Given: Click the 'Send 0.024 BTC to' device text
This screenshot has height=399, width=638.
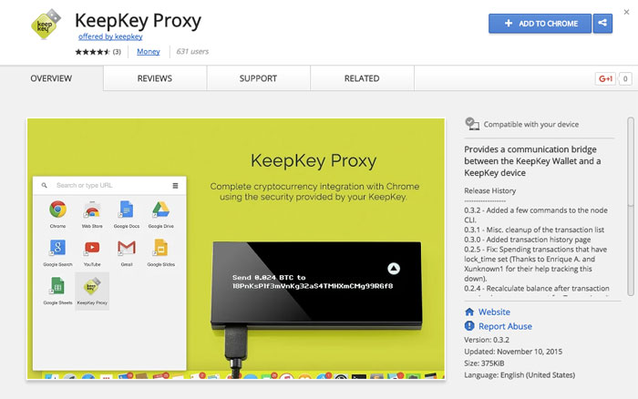Looking at the screenshot, I should coord(269,278).
